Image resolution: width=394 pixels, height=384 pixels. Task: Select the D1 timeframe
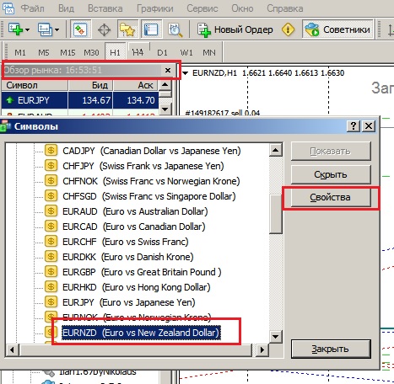click(162, 52)
